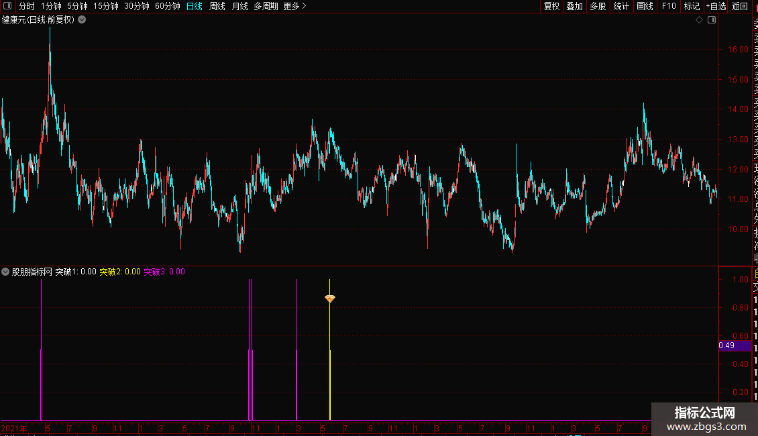Image resolution: width=758 pixels, height=436 pixels.
Task: Click the 0.49 value tag on axis
Action: 735,345
